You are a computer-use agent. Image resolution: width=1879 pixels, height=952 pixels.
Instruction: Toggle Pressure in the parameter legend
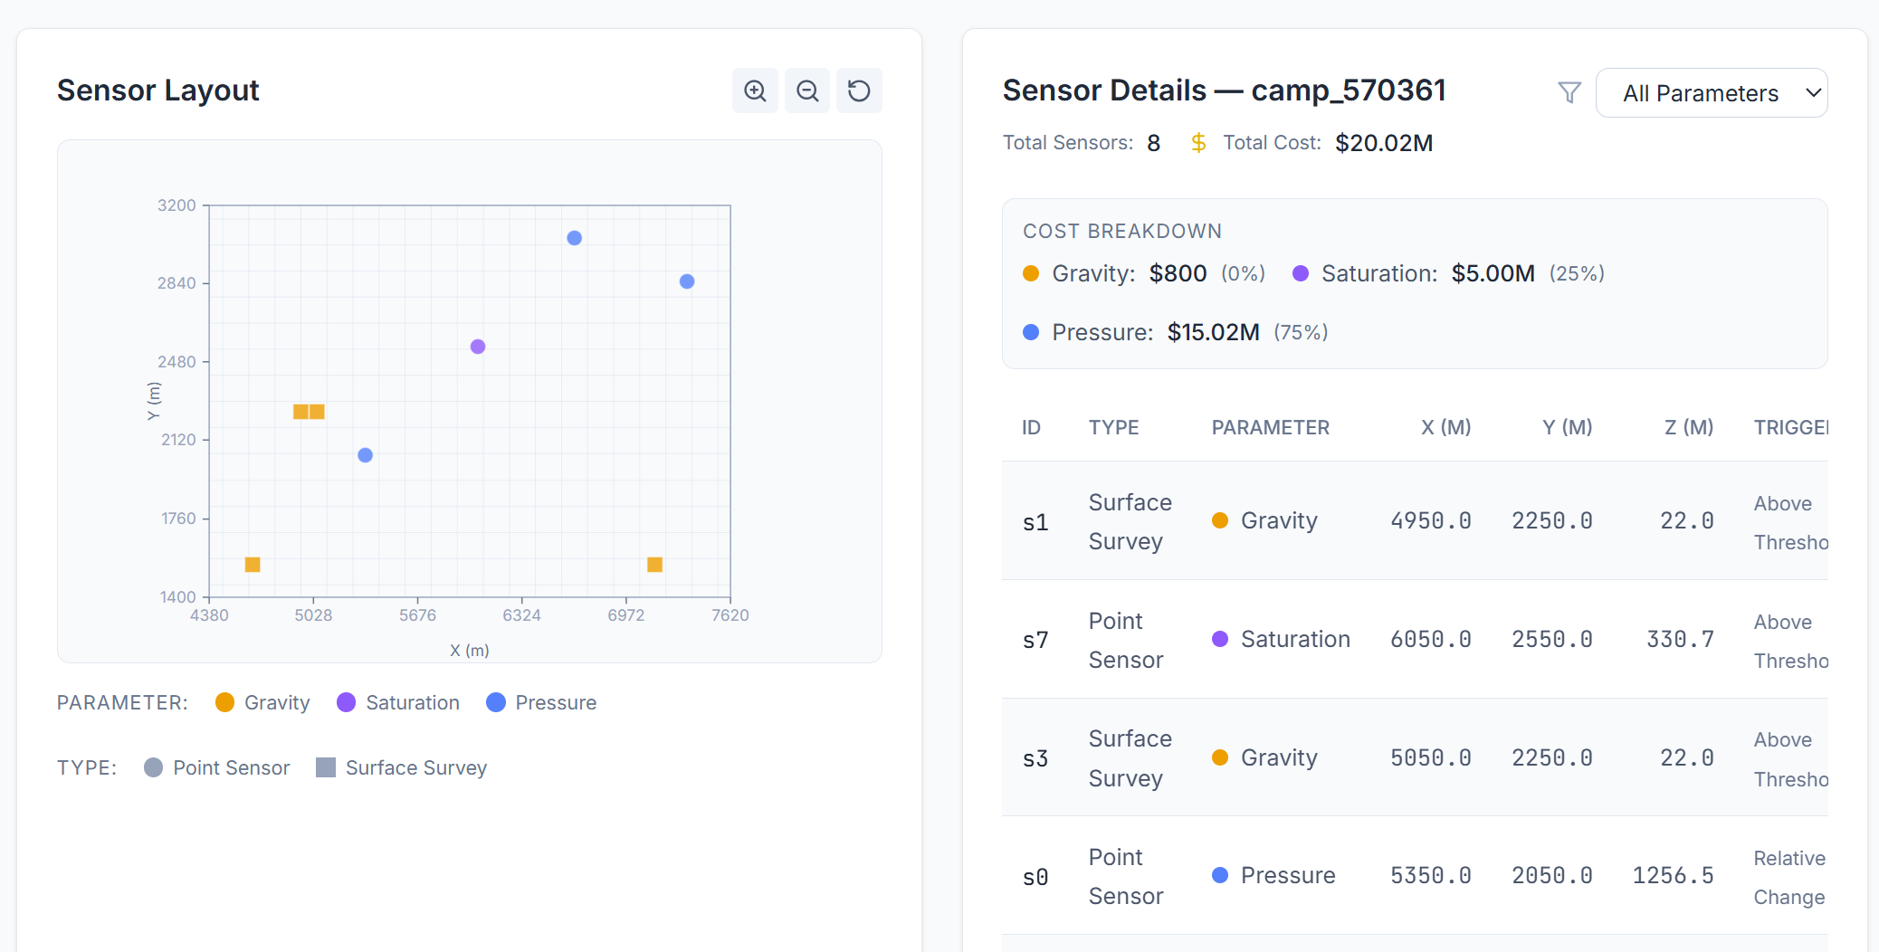point(541,703)
